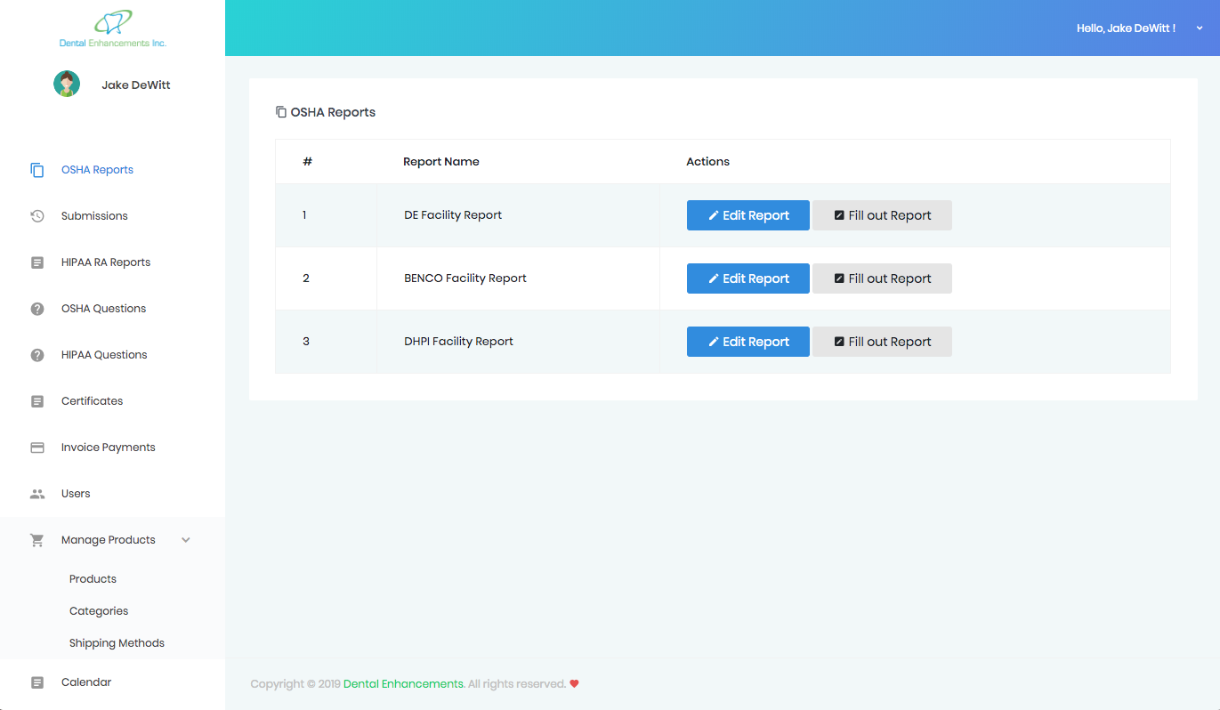Click the OSHA Reports copy icon in sidebar

pyautogui.click(x=37, y=170)
